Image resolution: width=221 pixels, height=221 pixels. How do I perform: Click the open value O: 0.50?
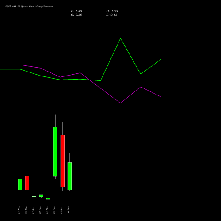76,15
